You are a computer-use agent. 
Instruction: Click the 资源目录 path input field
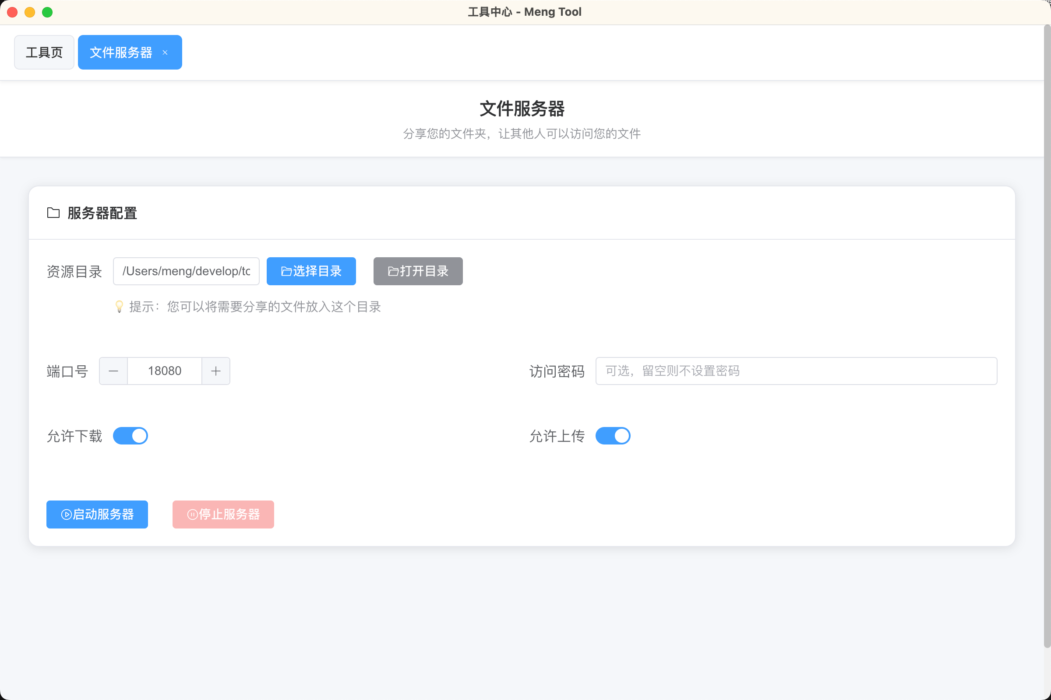click(x=186, y=271)
